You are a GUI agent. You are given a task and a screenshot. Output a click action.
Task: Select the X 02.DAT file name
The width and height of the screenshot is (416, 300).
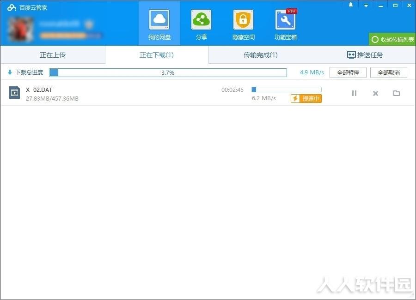pyautogui.click(x=39, y=90)
